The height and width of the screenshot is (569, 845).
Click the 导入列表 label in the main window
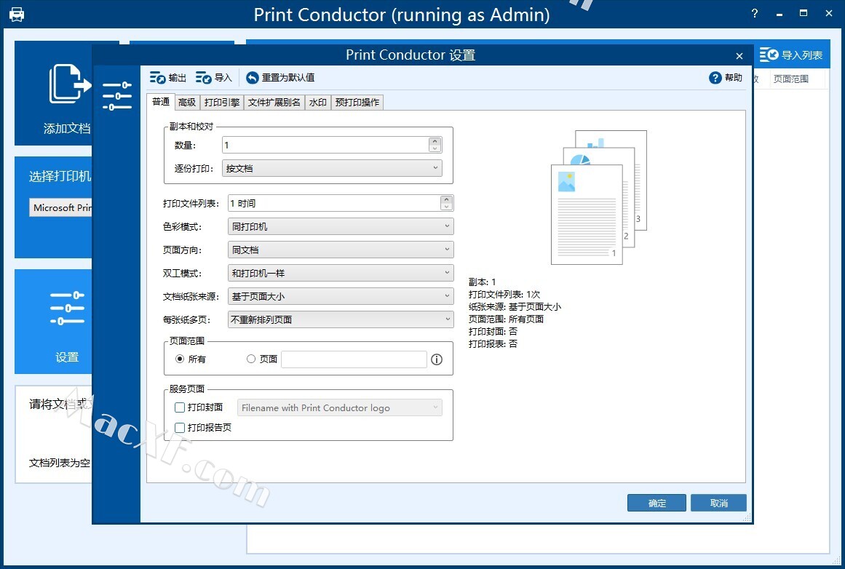coord(802,55)
